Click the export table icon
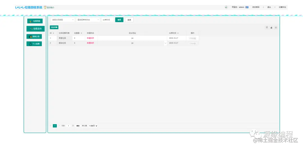Screen dimensions: 303x148 [272, 28]
